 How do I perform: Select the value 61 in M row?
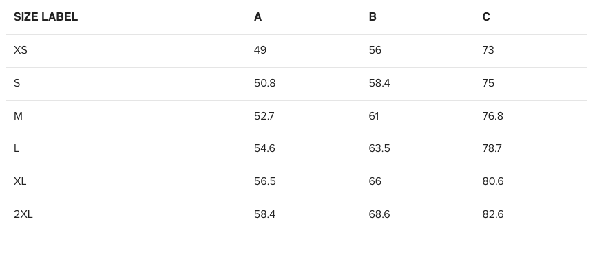point(374,116)
